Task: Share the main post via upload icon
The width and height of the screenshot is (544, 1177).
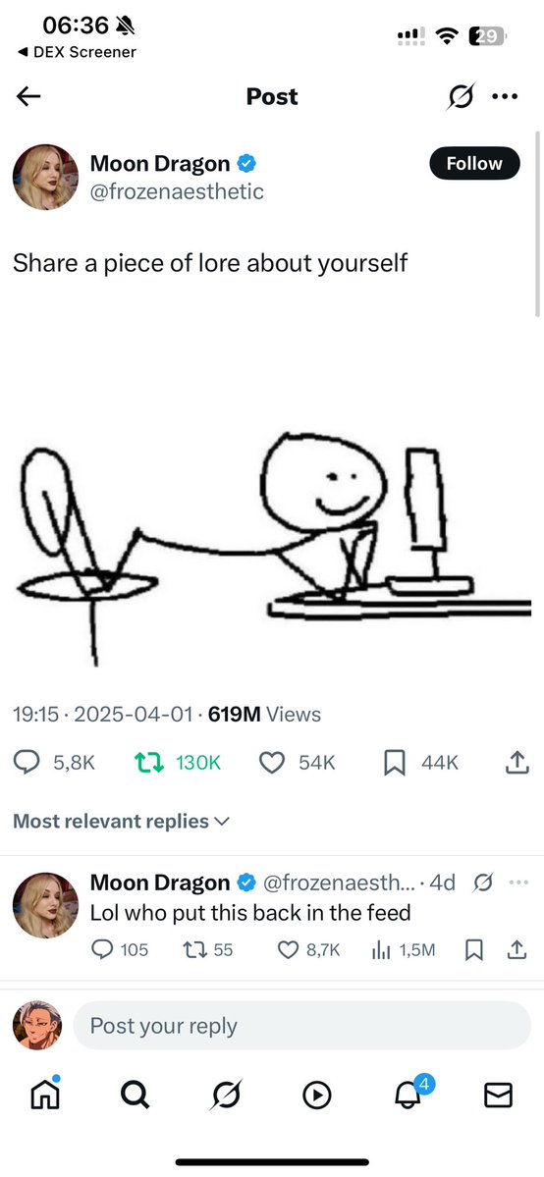Action: 515,763
